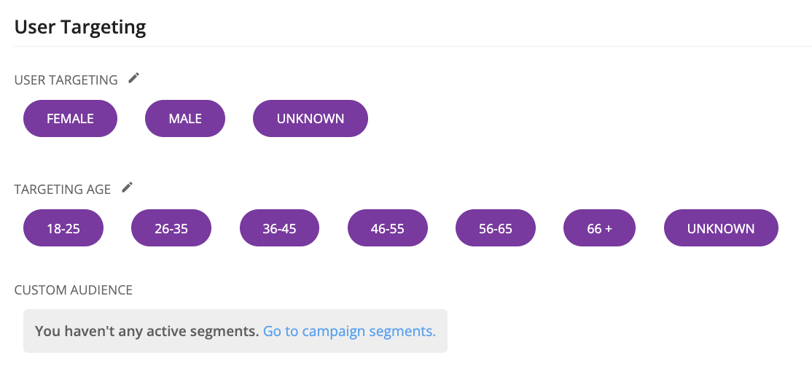Toggle the 66 + age pill
Image resolution: width=812 pixels, height=366 pixels.
tap(599, 227)
